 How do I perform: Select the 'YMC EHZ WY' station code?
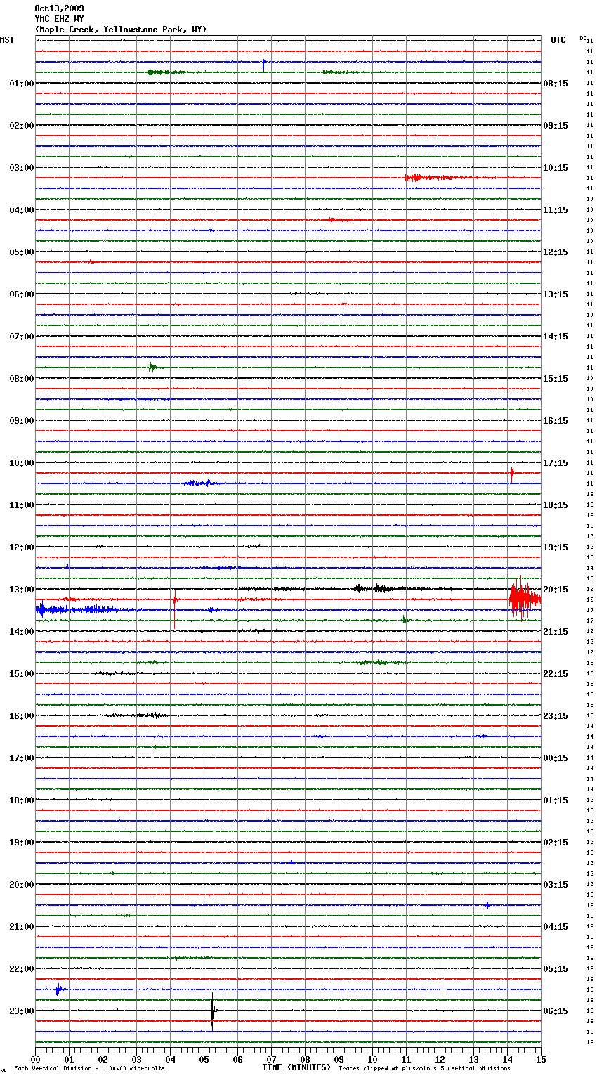(x=59, y=19)
